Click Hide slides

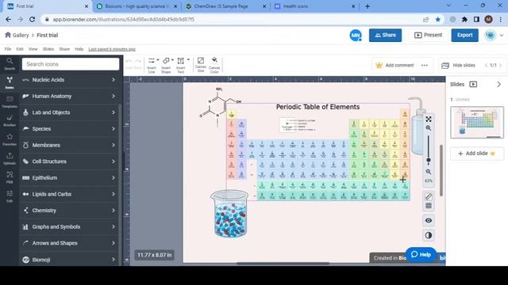458,65
